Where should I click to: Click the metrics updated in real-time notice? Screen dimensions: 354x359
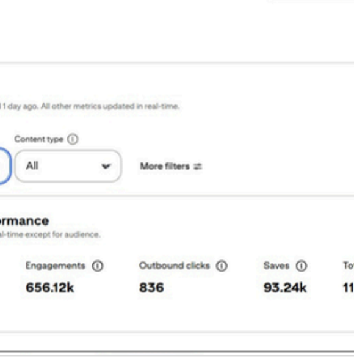tap(90, 106)
